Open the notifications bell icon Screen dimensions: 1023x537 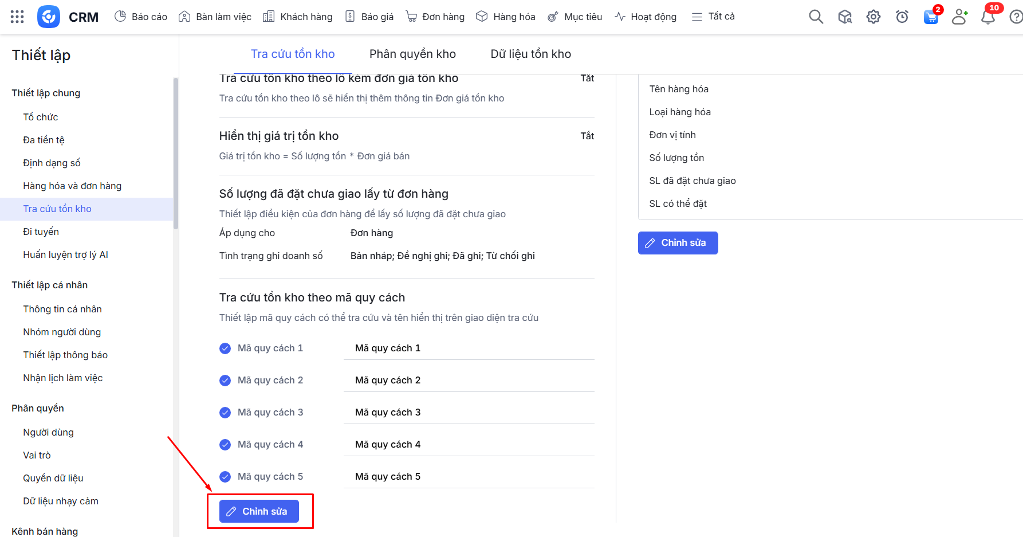pos(988,17)
